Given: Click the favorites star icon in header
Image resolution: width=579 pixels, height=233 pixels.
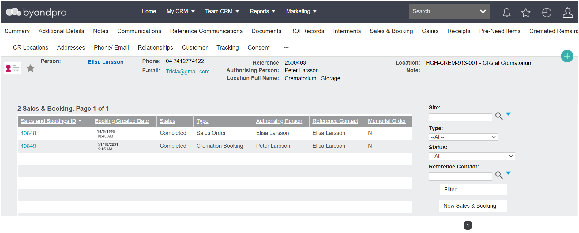Looking at the screenshot, I should coord(526,12).
